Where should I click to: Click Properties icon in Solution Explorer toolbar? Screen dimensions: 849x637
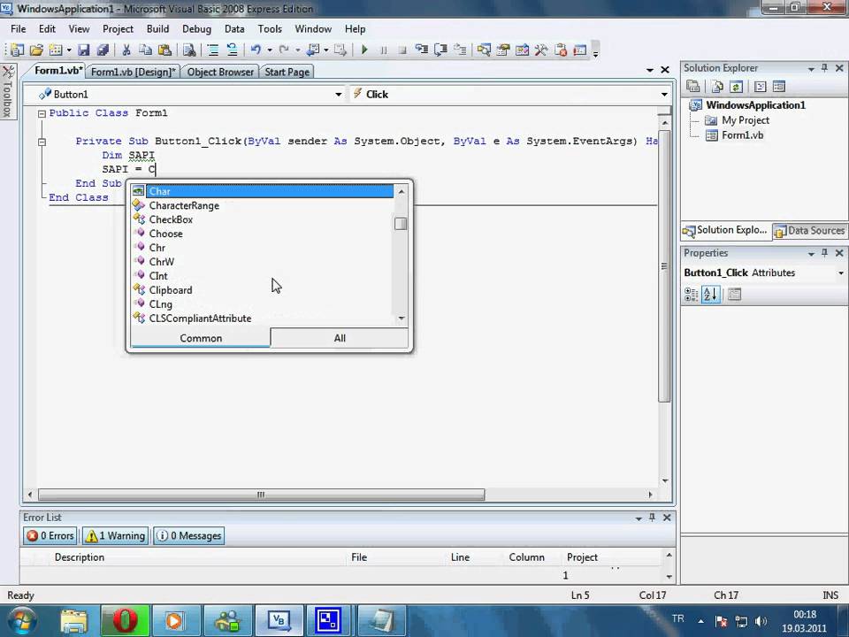pyautogui.click(x=693, y=87)
